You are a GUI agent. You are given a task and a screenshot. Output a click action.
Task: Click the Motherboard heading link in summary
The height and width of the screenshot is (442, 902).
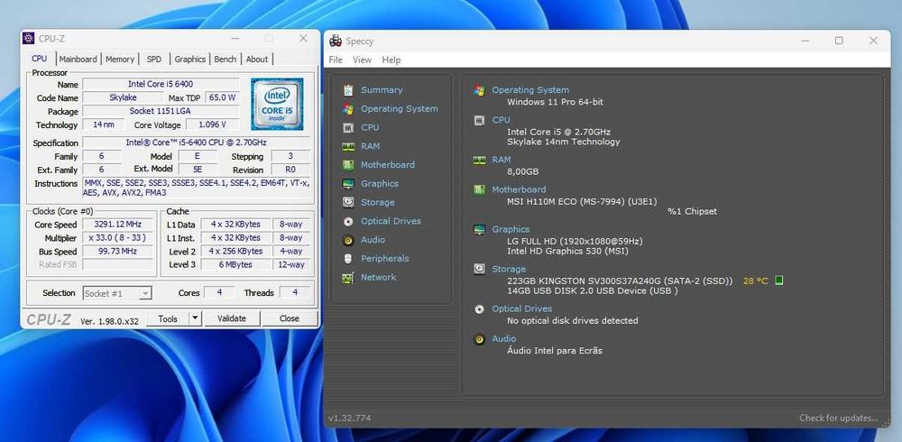(519, 189)
